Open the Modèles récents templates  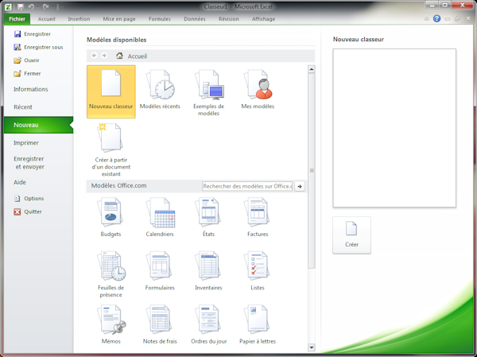coord(160,91)
